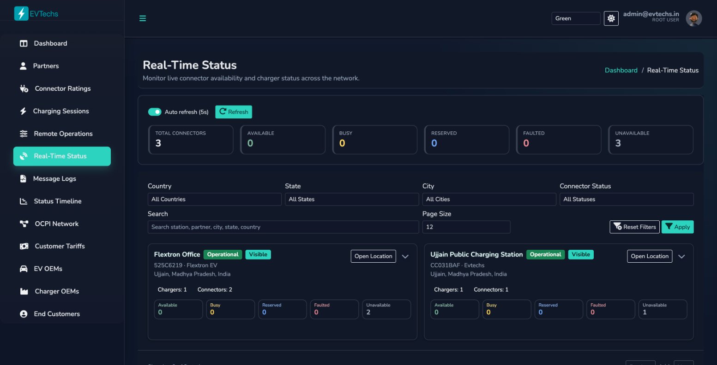Click the Refresh button
The width and height of the screenshot is (717, 365).
233,112
